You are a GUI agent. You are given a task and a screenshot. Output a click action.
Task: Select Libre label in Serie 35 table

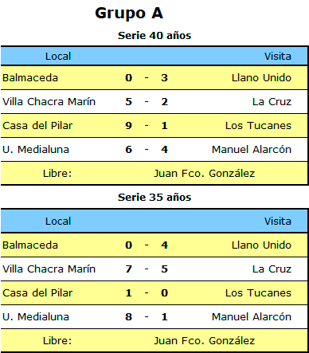[57, 341]
